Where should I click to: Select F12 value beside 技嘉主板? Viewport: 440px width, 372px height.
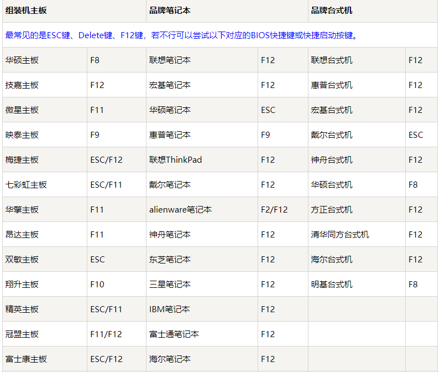(x=97, y=85)
